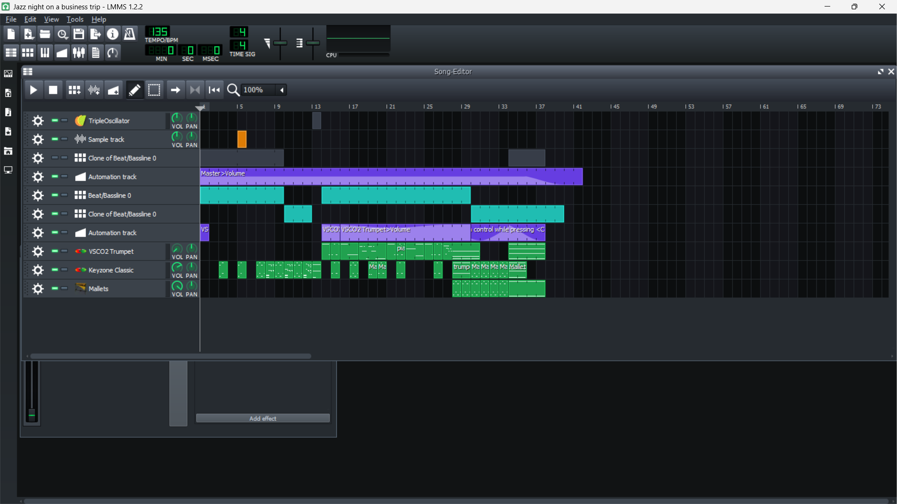This screenshot has width=897, height=504.
Task: Open My Home sidebar tab
Action: coord(8,151)
